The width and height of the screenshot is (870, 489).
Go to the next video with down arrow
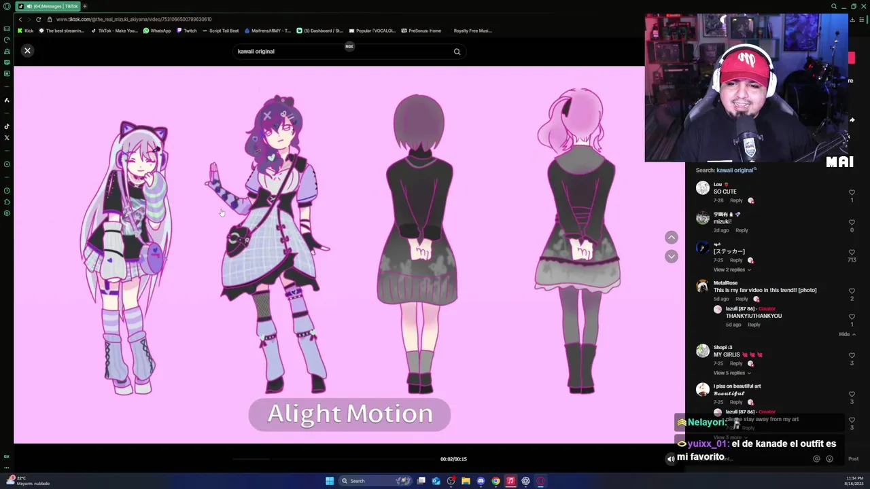[672, 256]
